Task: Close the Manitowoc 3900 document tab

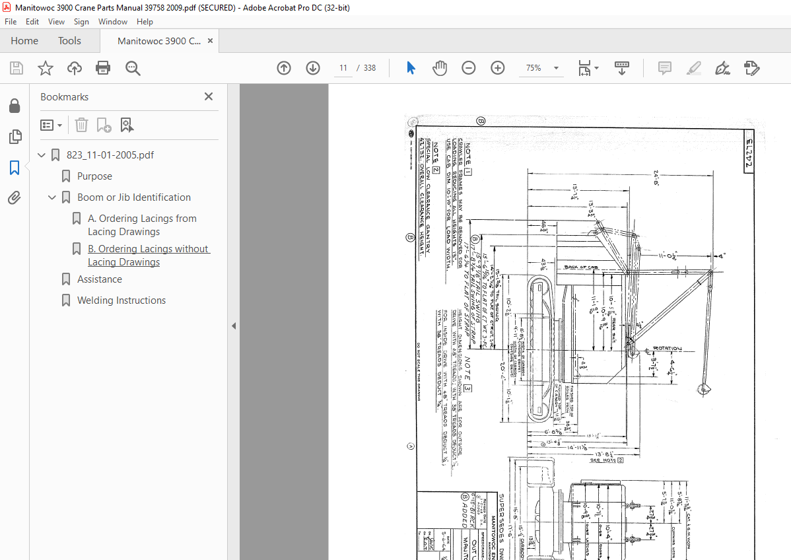Action: [x=211, y=41]
